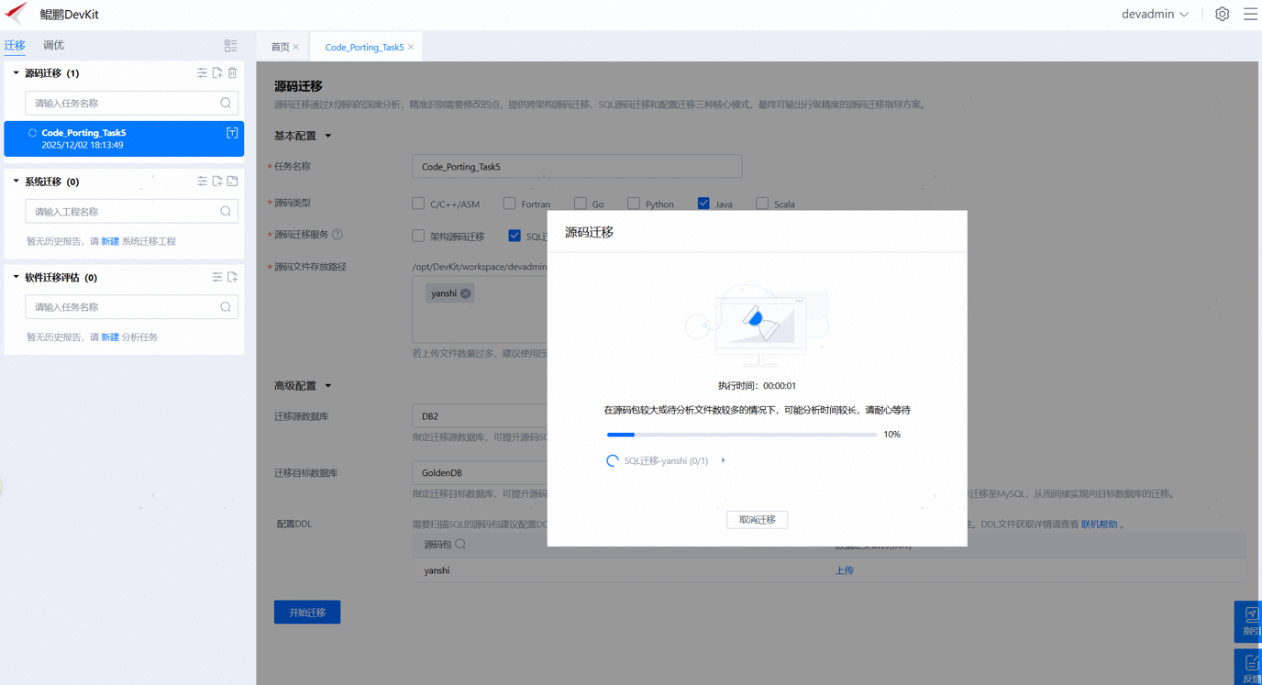Image resolution: width=1262 pixels, height=685 pixels.
Task: Click the delete icon in 源码迁移 header
Action: click(233, 73)
